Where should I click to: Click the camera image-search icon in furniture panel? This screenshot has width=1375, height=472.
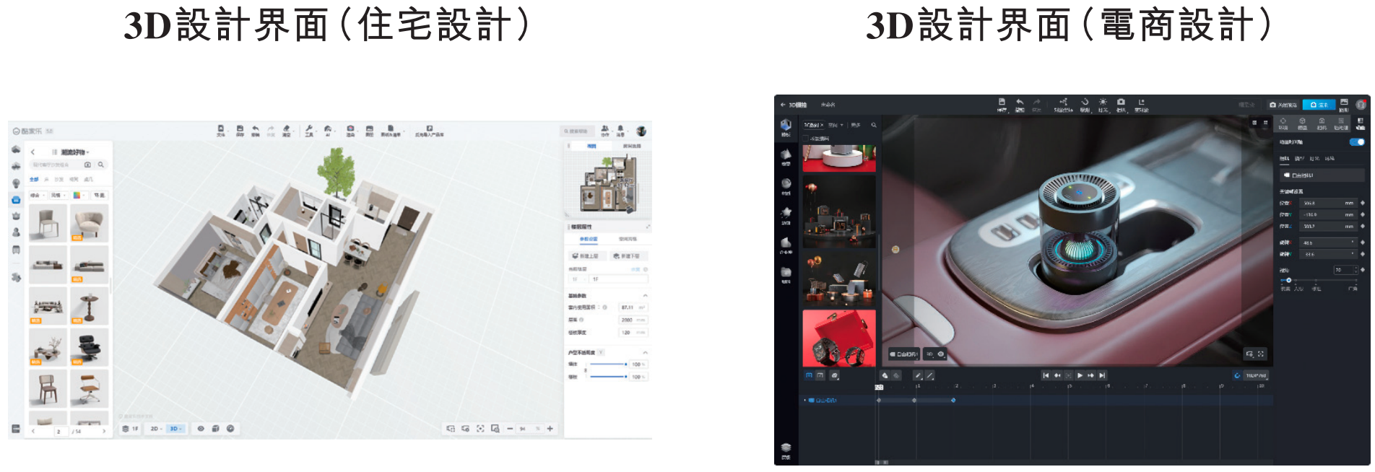[x=88, y=165]
